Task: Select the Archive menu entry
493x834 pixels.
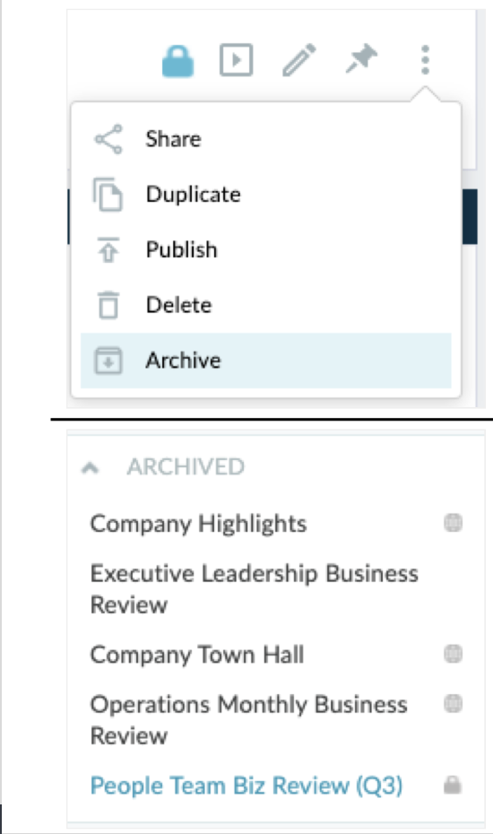Action: click(x=266, y=361)
